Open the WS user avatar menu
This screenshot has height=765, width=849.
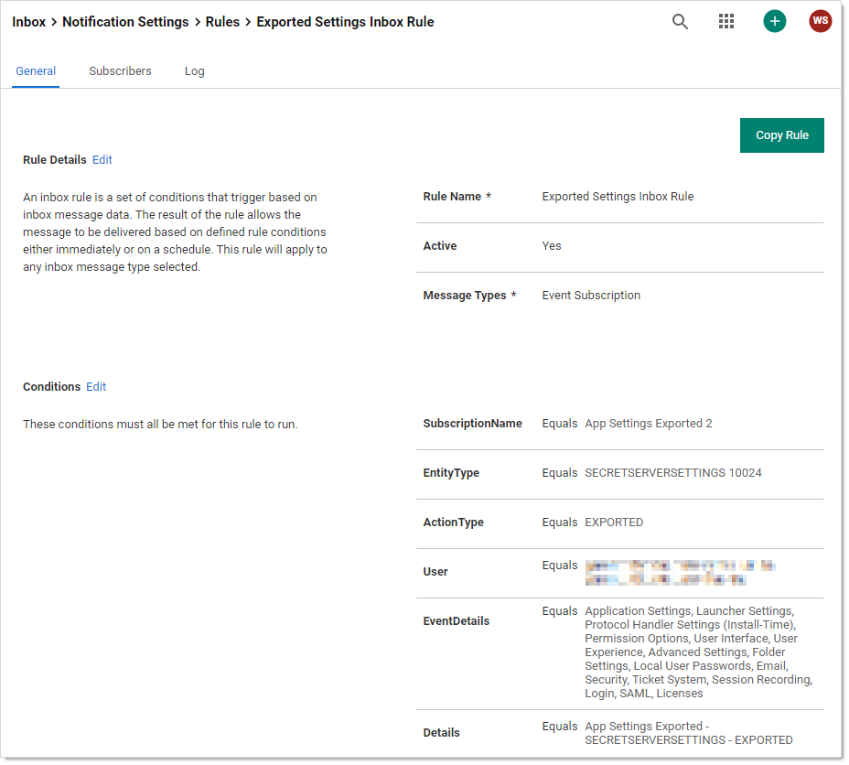[x=820, y=22]
